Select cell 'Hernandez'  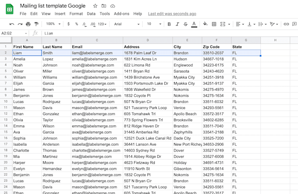[56, 169]
